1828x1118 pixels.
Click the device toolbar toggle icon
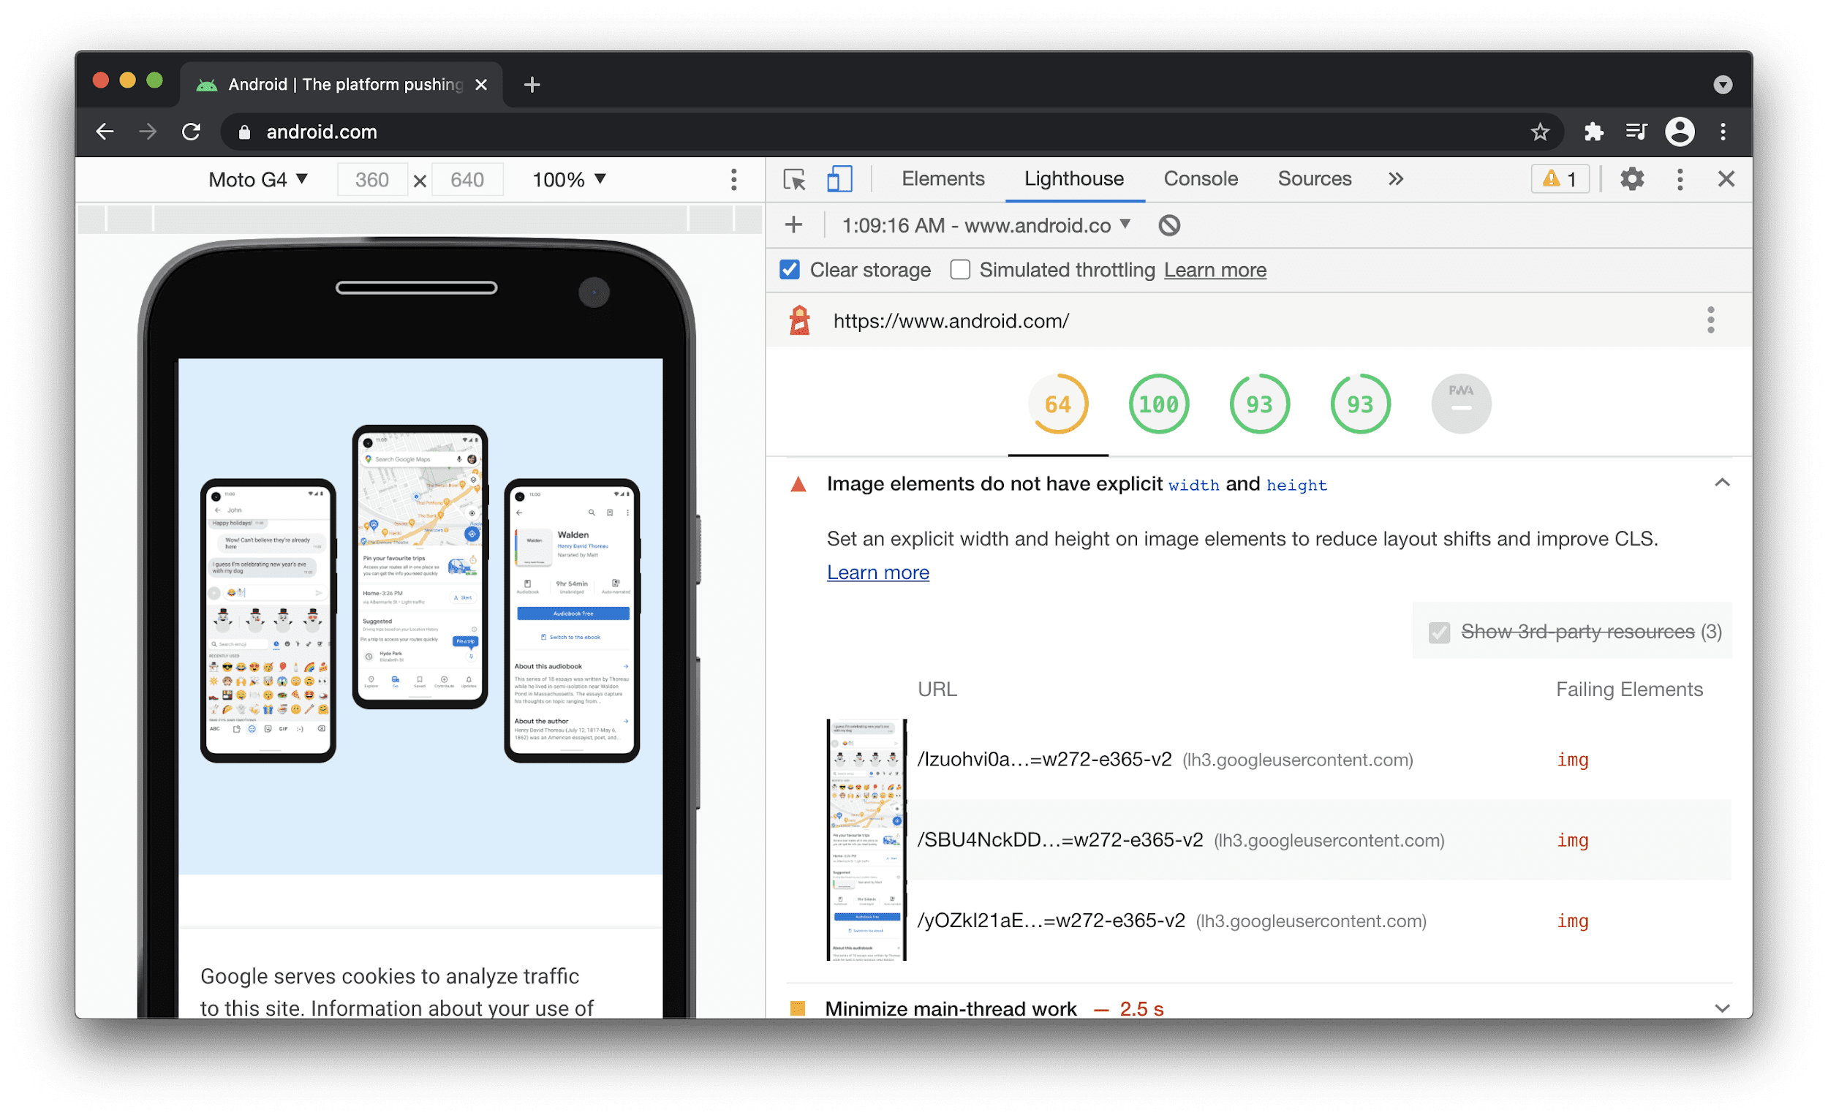pyautogui.click(x=837, y=179)
